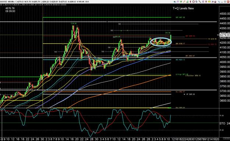Click the monitor-shaped toolbar icon
This screenshot has height=141, width=230.
(x=197, y=1)
